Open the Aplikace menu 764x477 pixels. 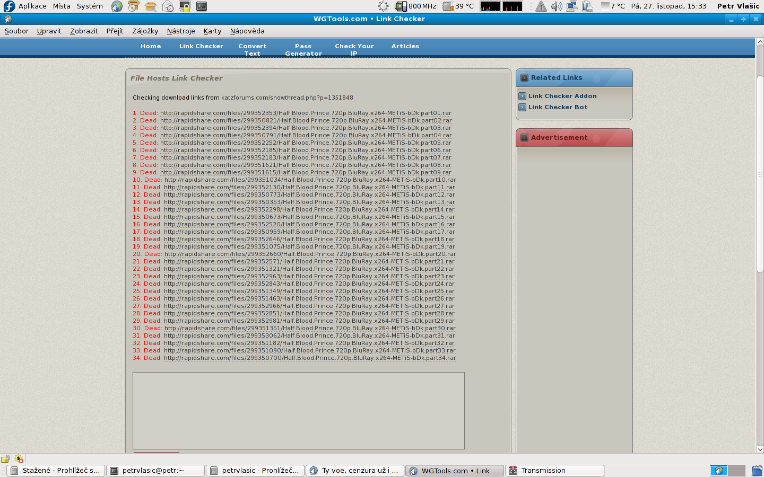point(32,6)
